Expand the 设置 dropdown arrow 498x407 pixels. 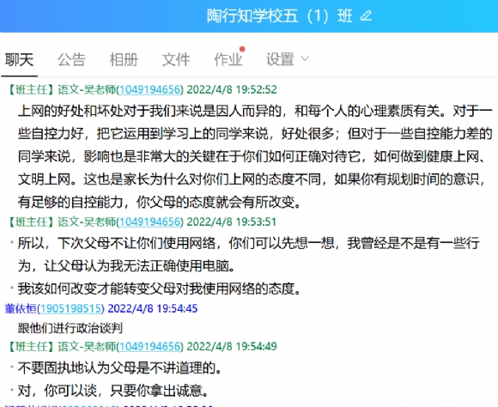[x=305, y=58]
